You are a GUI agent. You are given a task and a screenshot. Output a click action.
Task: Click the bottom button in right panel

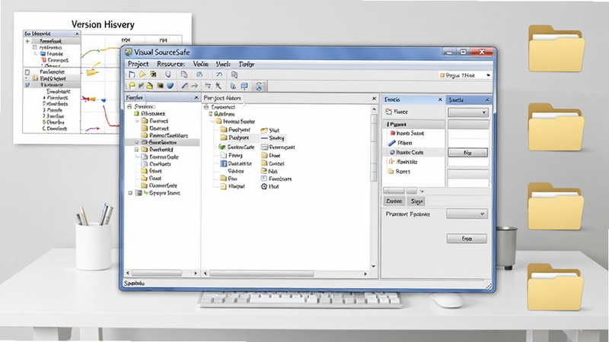click(x=467, y=238)
